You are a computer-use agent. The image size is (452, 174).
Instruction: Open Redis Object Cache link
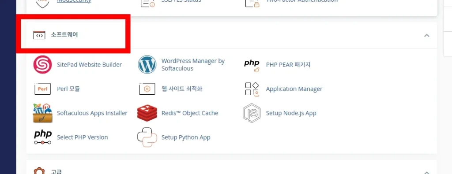click(x=190, y=113)
